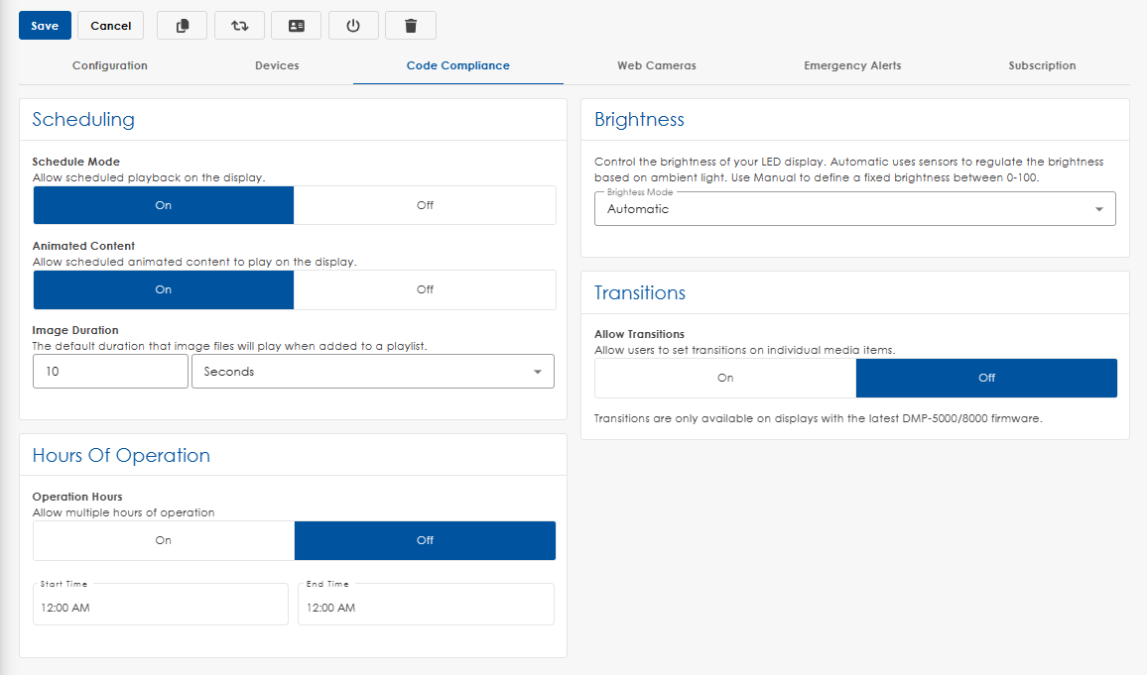Image resolution: width=1147 pixels, height=675 pixels.
Task: Turn Animated Content off
Action: [425, 289]
